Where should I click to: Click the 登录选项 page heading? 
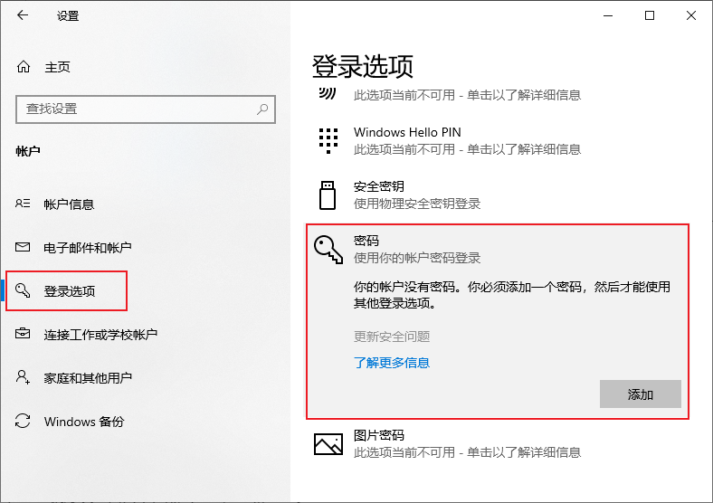tap(363, 66)
